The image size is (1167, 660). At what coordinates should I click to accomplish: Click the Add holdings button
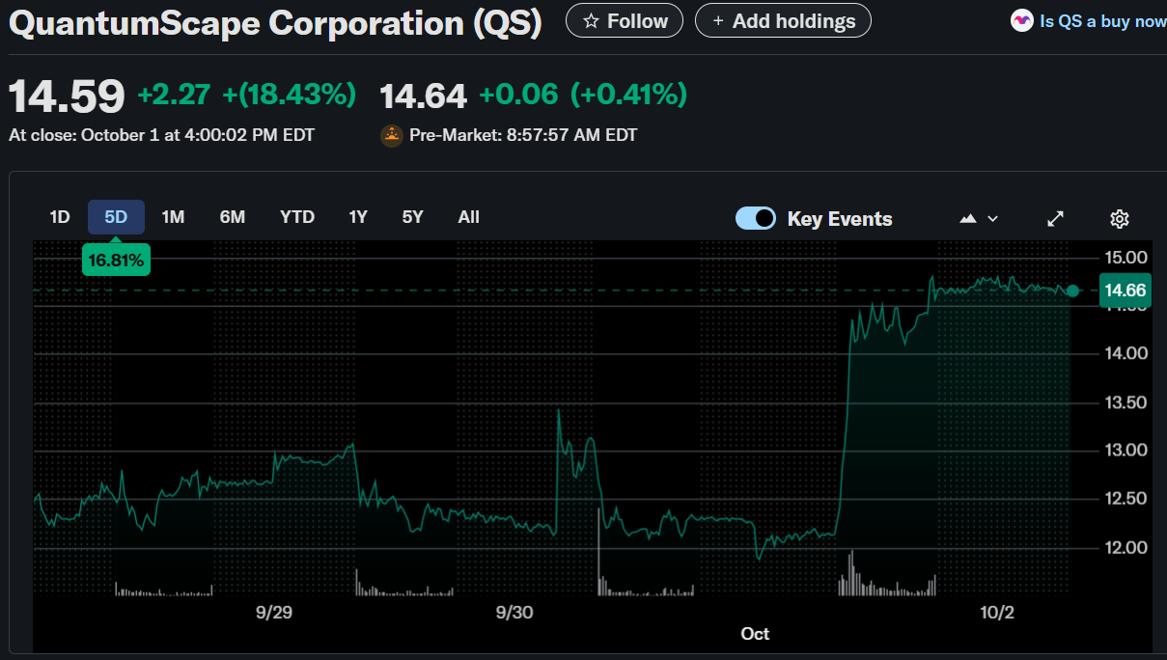tap(782, 20)
